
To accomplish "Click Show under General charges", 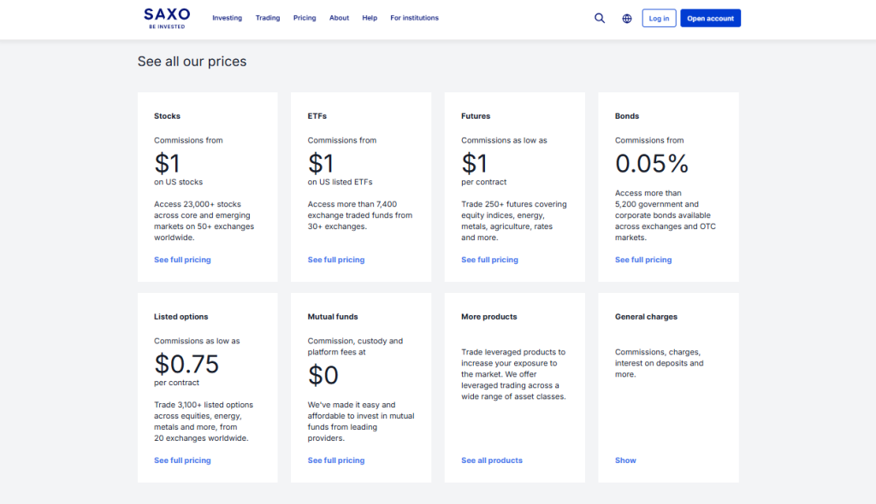I will (x=625, y=460).
